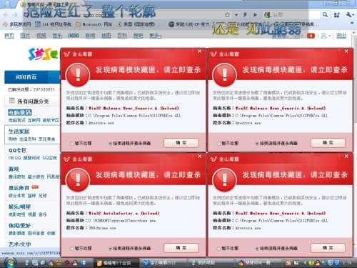Click the lightning bolt speed-mode icon
The image size is (357, 268).
(245, 15)
